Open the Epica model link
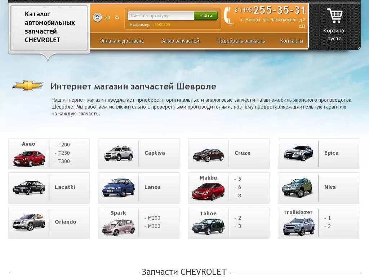Screen dimensions: 369x277 332,153
